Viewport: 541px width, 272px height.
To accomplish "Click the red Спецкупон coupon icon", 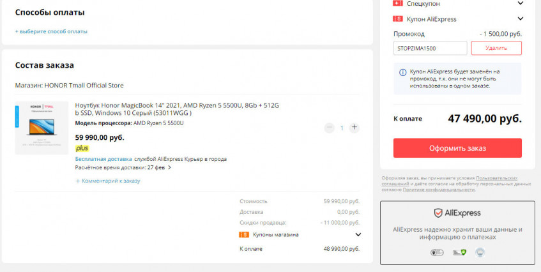I will pyautogui.click(x=398, y=3).
